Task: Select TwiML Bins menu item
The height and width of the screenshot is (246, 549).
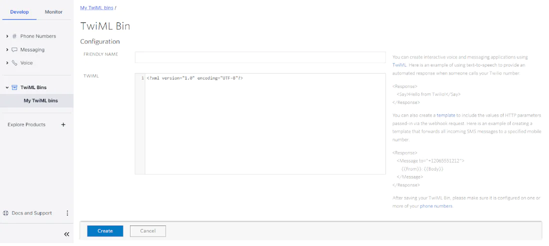Action: (33, 87)
